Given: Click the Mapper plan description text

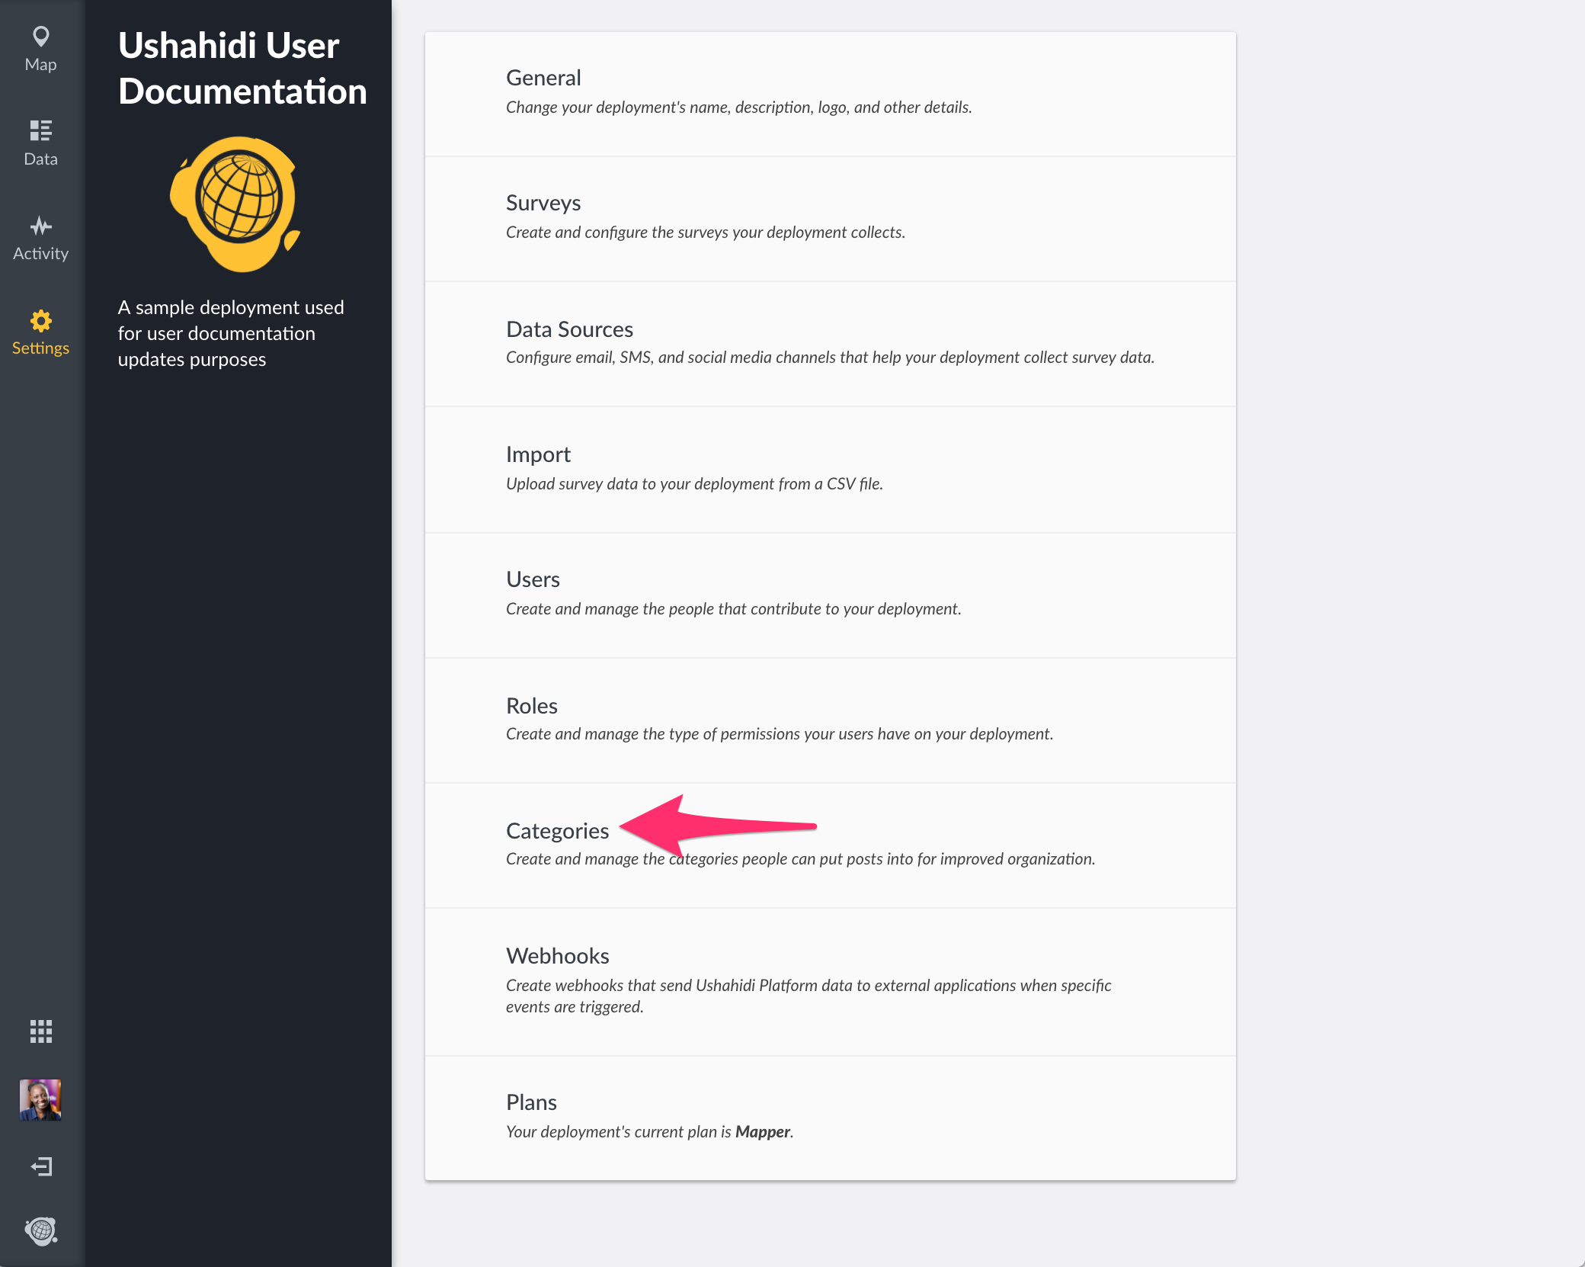Looking at the screenshot, I should point(649,1132).
